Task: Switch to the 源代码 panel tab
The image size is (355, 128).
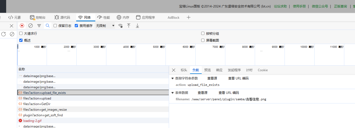Action: click(x=62, y=17)
